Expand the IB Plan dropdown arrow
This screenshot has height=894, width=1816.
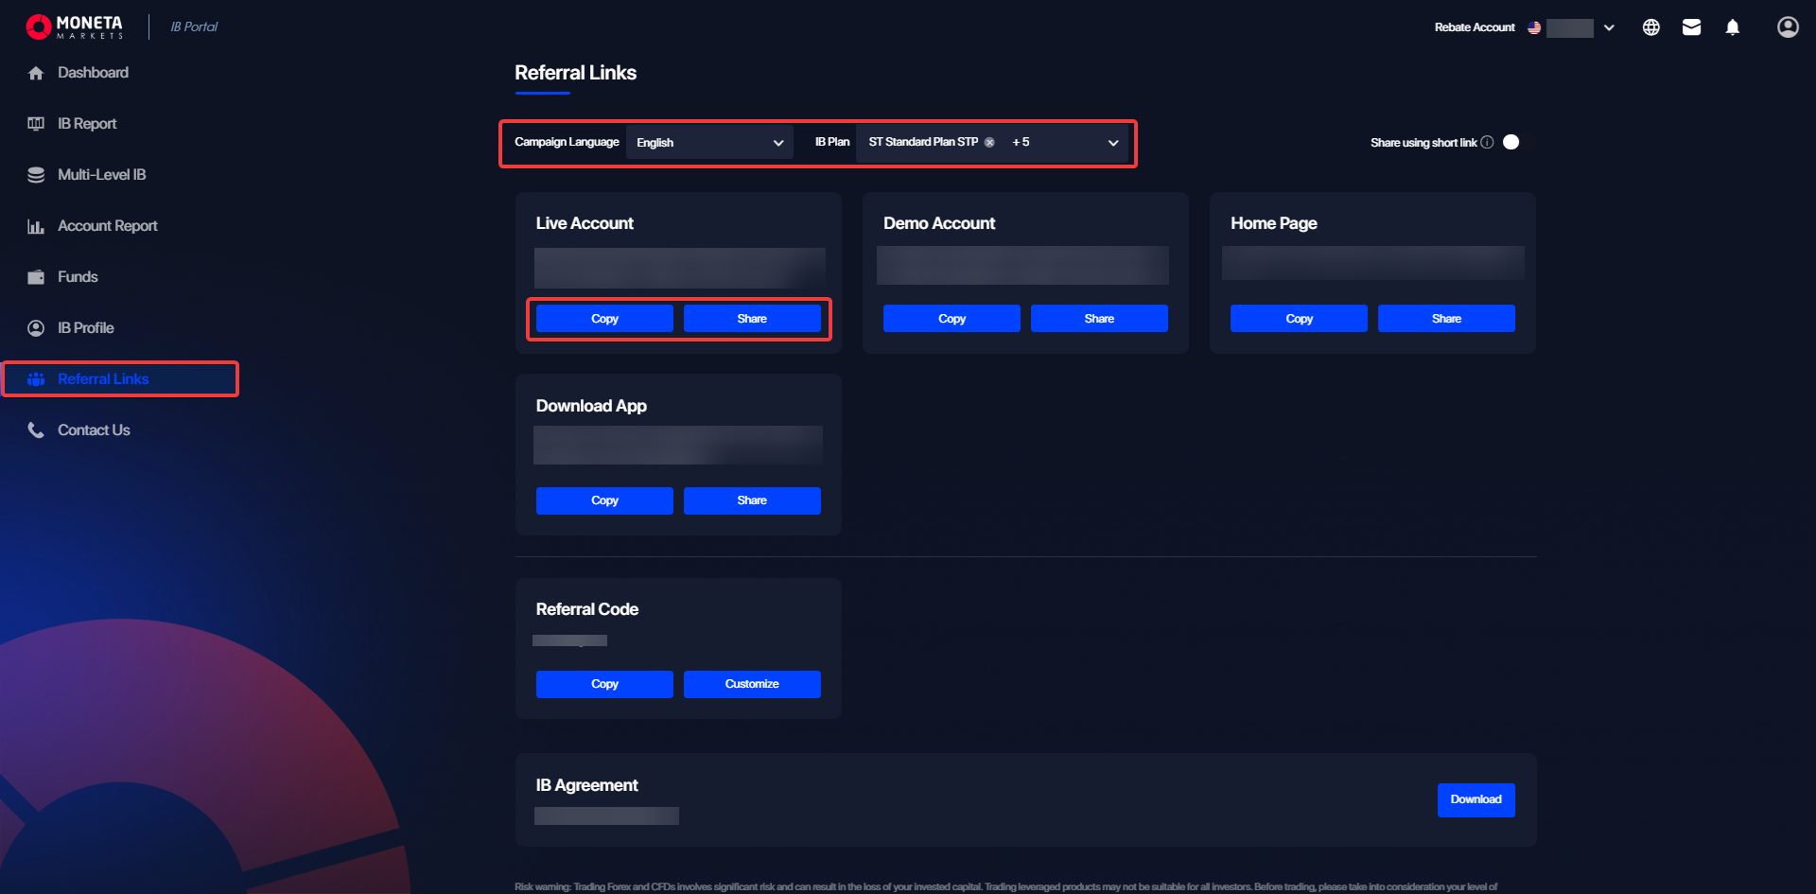(x=1113, y=143)
